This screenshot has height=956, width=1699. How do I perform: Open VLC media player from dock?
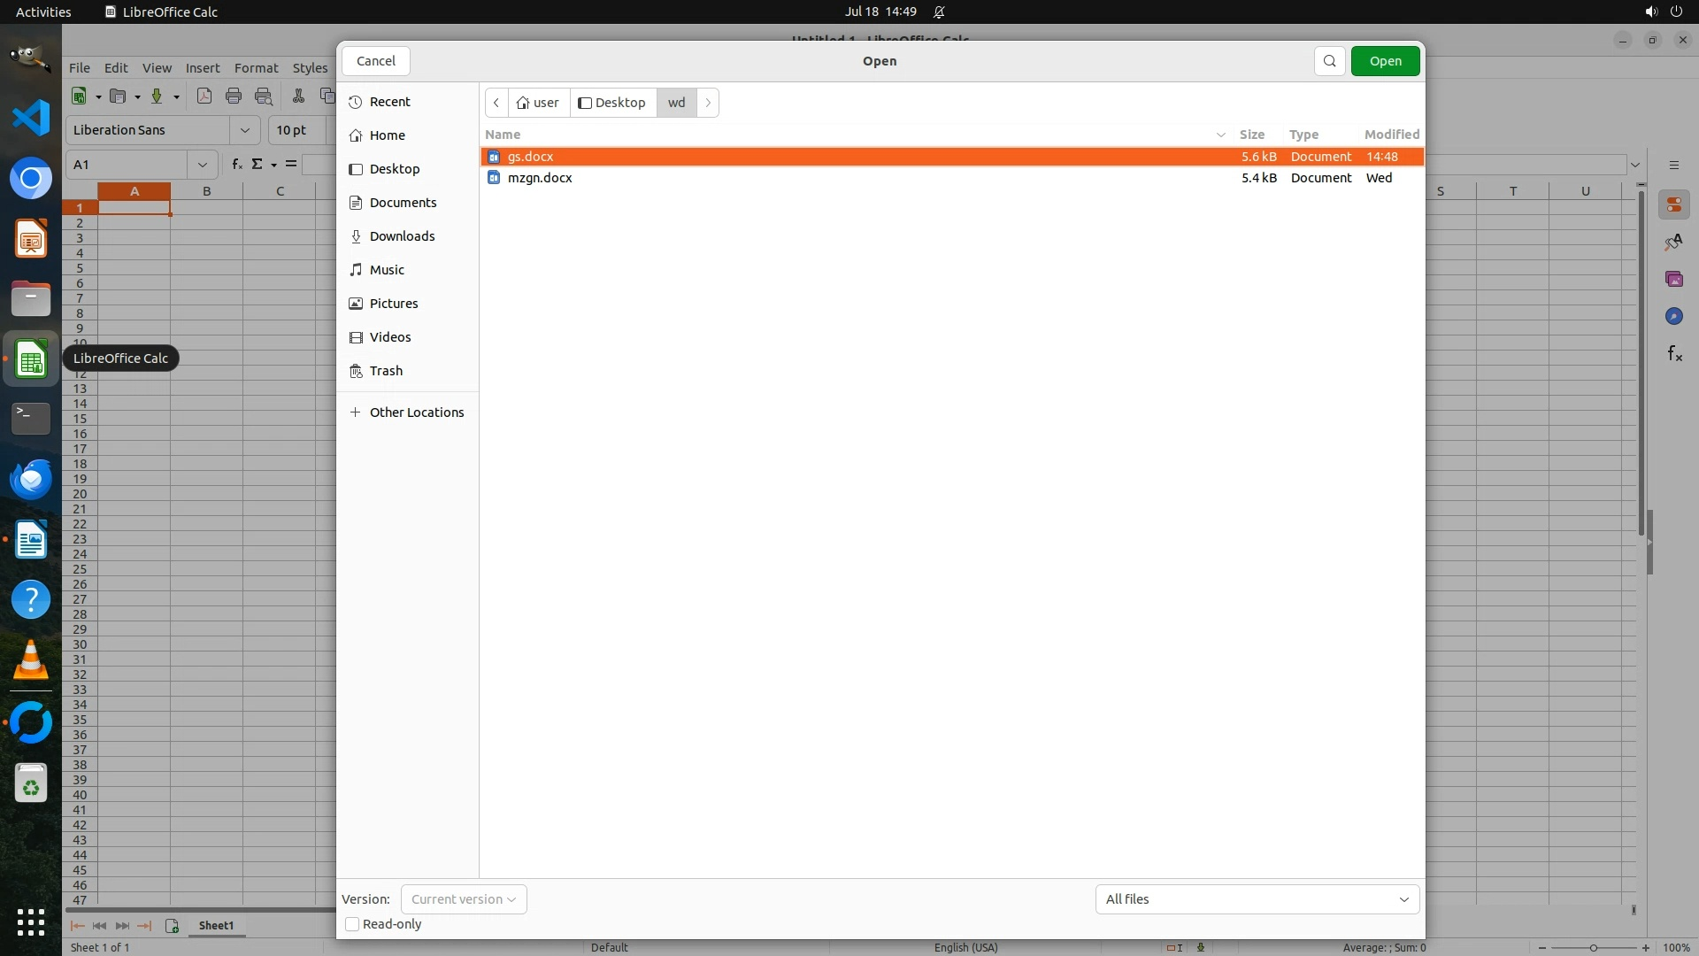point(31,660)
